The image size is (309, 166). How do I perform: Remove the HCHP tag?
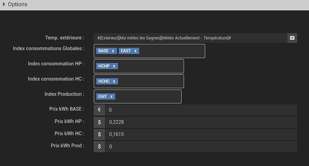114,66
